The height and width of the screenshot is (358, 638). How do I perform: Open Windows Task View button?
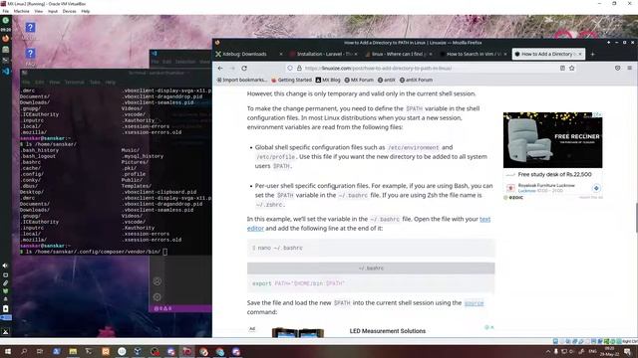click(40, 351)
